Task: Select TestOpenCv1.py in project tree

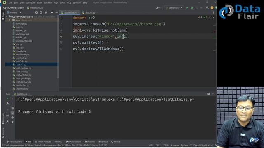Action: pos(23,82)
